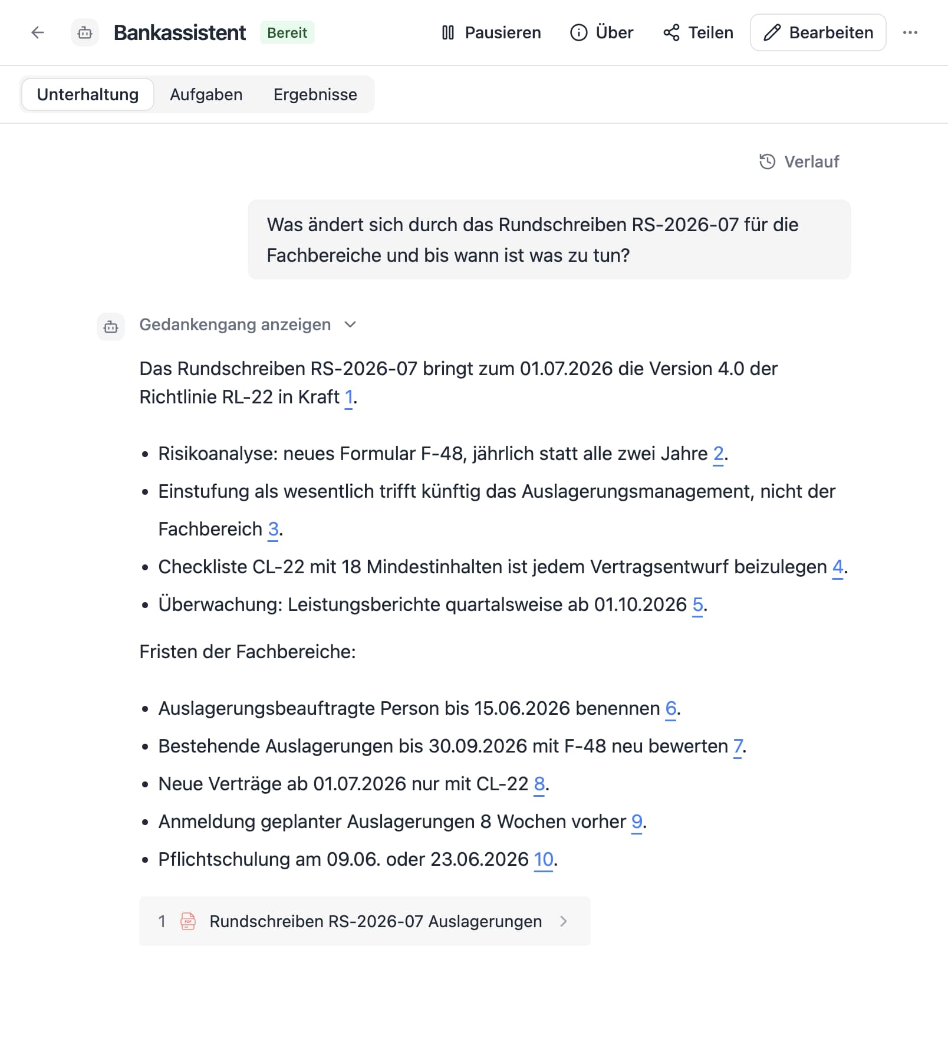
Task: Pause the assistant with Pausieren
Action: coord(491,32)
